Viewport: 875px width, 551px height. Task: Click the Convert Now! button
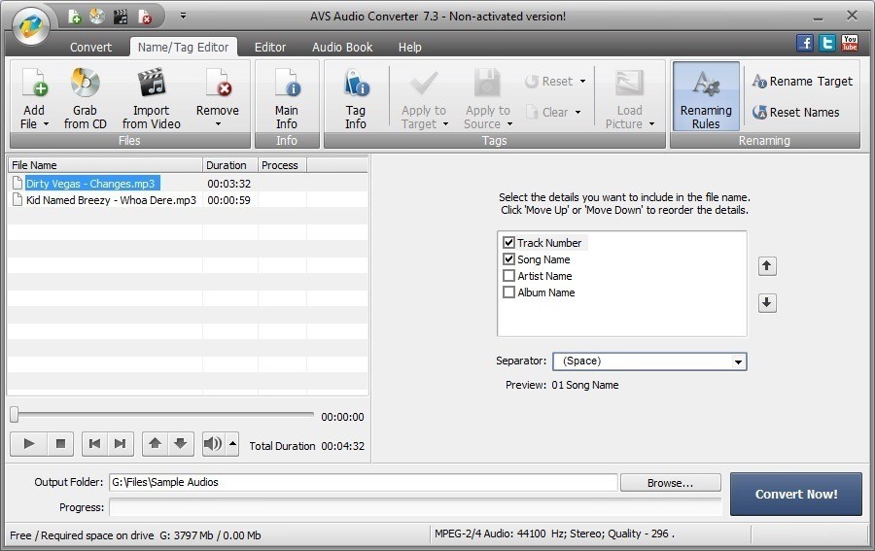click(795, 494)
